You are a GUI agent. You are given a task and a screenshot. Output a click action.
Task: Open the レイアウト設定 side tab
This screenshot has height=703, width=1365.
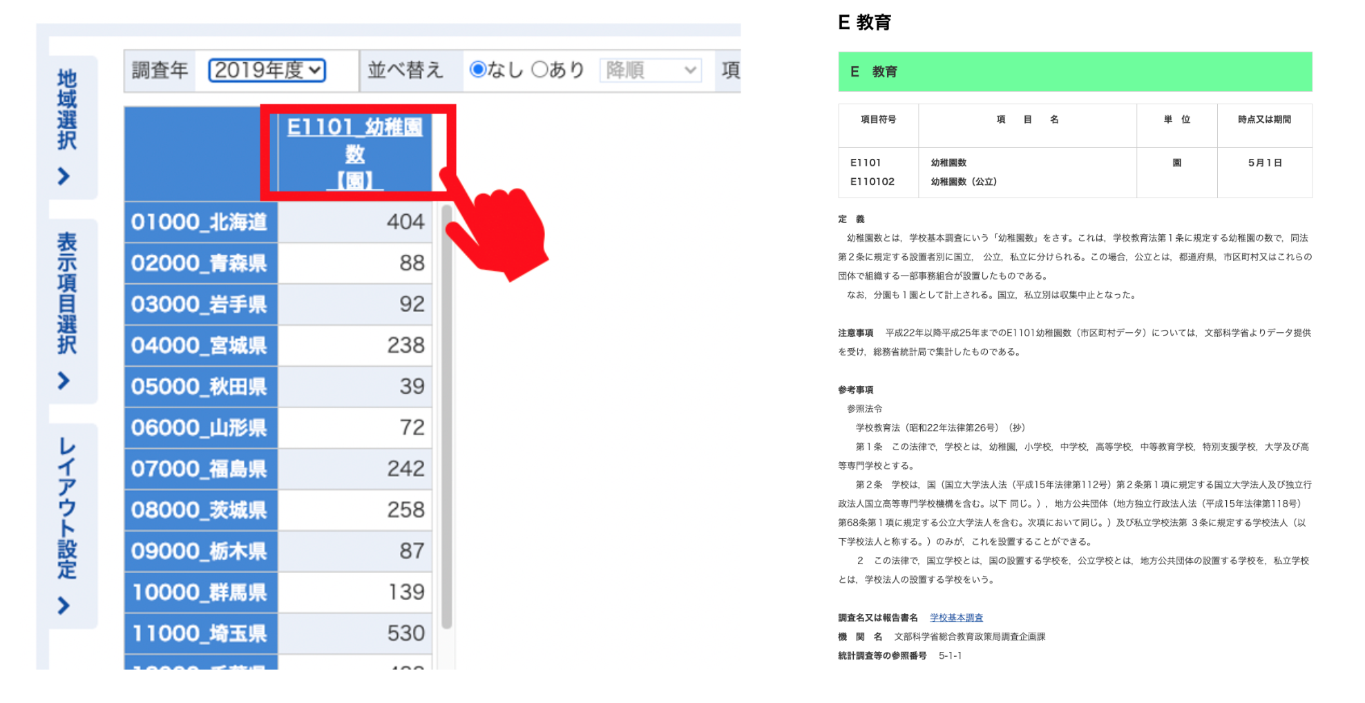(67, 508)
